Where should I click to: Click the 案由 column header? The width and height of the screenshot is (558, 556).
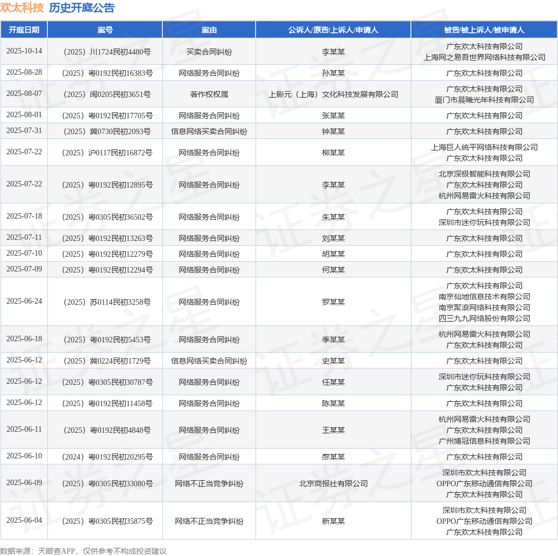click(x=209, y=30)
